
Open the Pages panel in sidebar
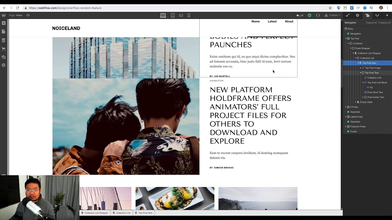click(3, 31)
